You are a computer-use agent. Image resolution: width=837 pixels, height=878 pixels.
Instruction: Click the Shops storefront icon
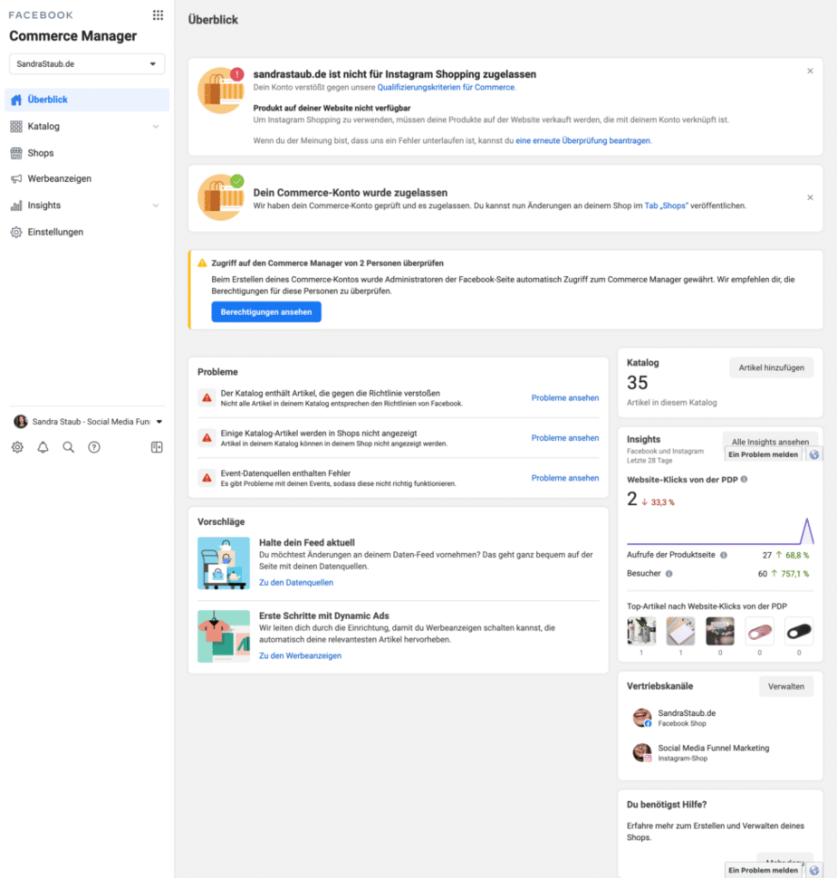click(16, 153)
